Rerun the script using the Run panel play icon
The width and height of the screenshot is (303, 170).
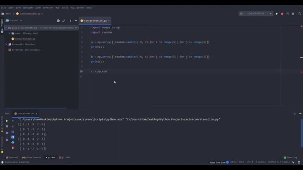pos(7,121)
